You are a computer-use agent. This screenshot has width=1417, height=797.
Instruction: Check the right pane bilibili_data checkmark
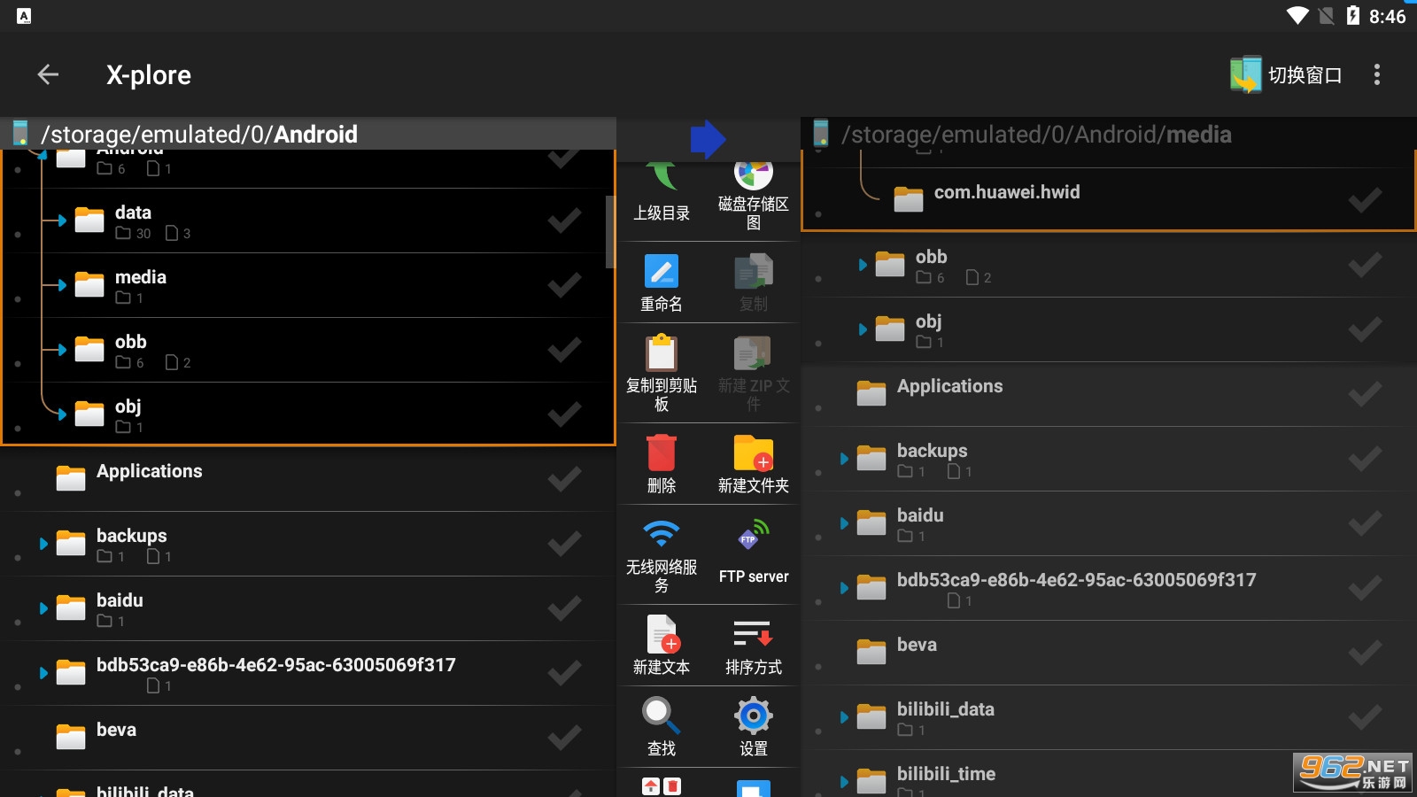pyautogui.click(x=1365, y=717)
